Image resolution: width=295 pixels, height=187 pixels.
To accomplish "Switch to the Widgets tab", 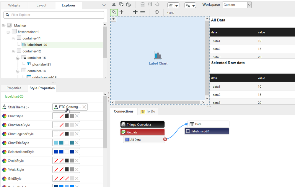I will [x=14, y=5].
